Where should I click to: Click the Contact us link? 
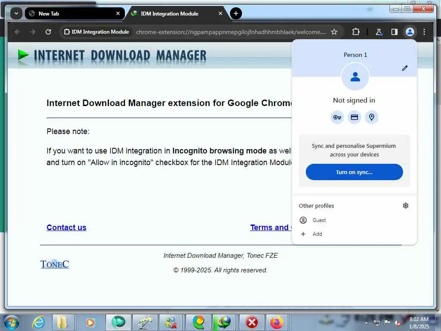coord(66,228)
